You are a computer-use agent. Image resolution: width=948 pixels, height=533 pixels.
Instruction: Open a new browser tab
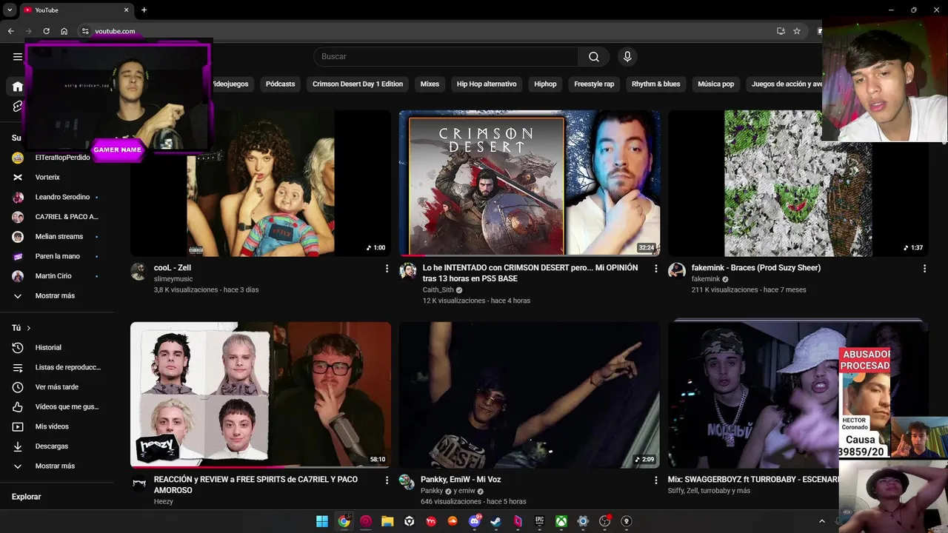[x=144, y=10]
